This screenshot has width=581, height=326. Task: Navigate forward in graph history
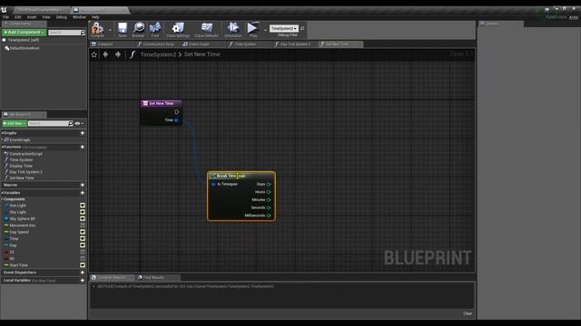(118, 54)
